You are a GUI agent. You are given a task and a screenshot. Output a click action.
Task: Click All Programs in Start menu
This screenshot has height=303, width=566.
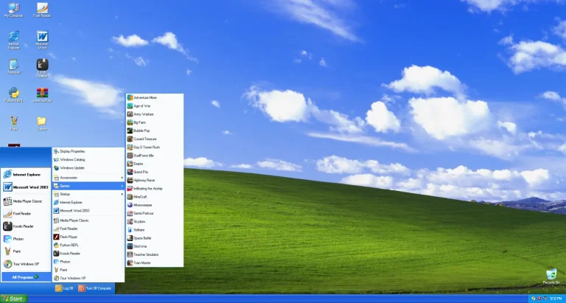pyautogui.click(x=26, y=277)
